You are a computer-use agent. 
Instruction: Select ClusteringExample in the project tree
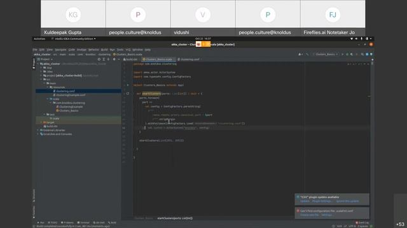point(69,107)
